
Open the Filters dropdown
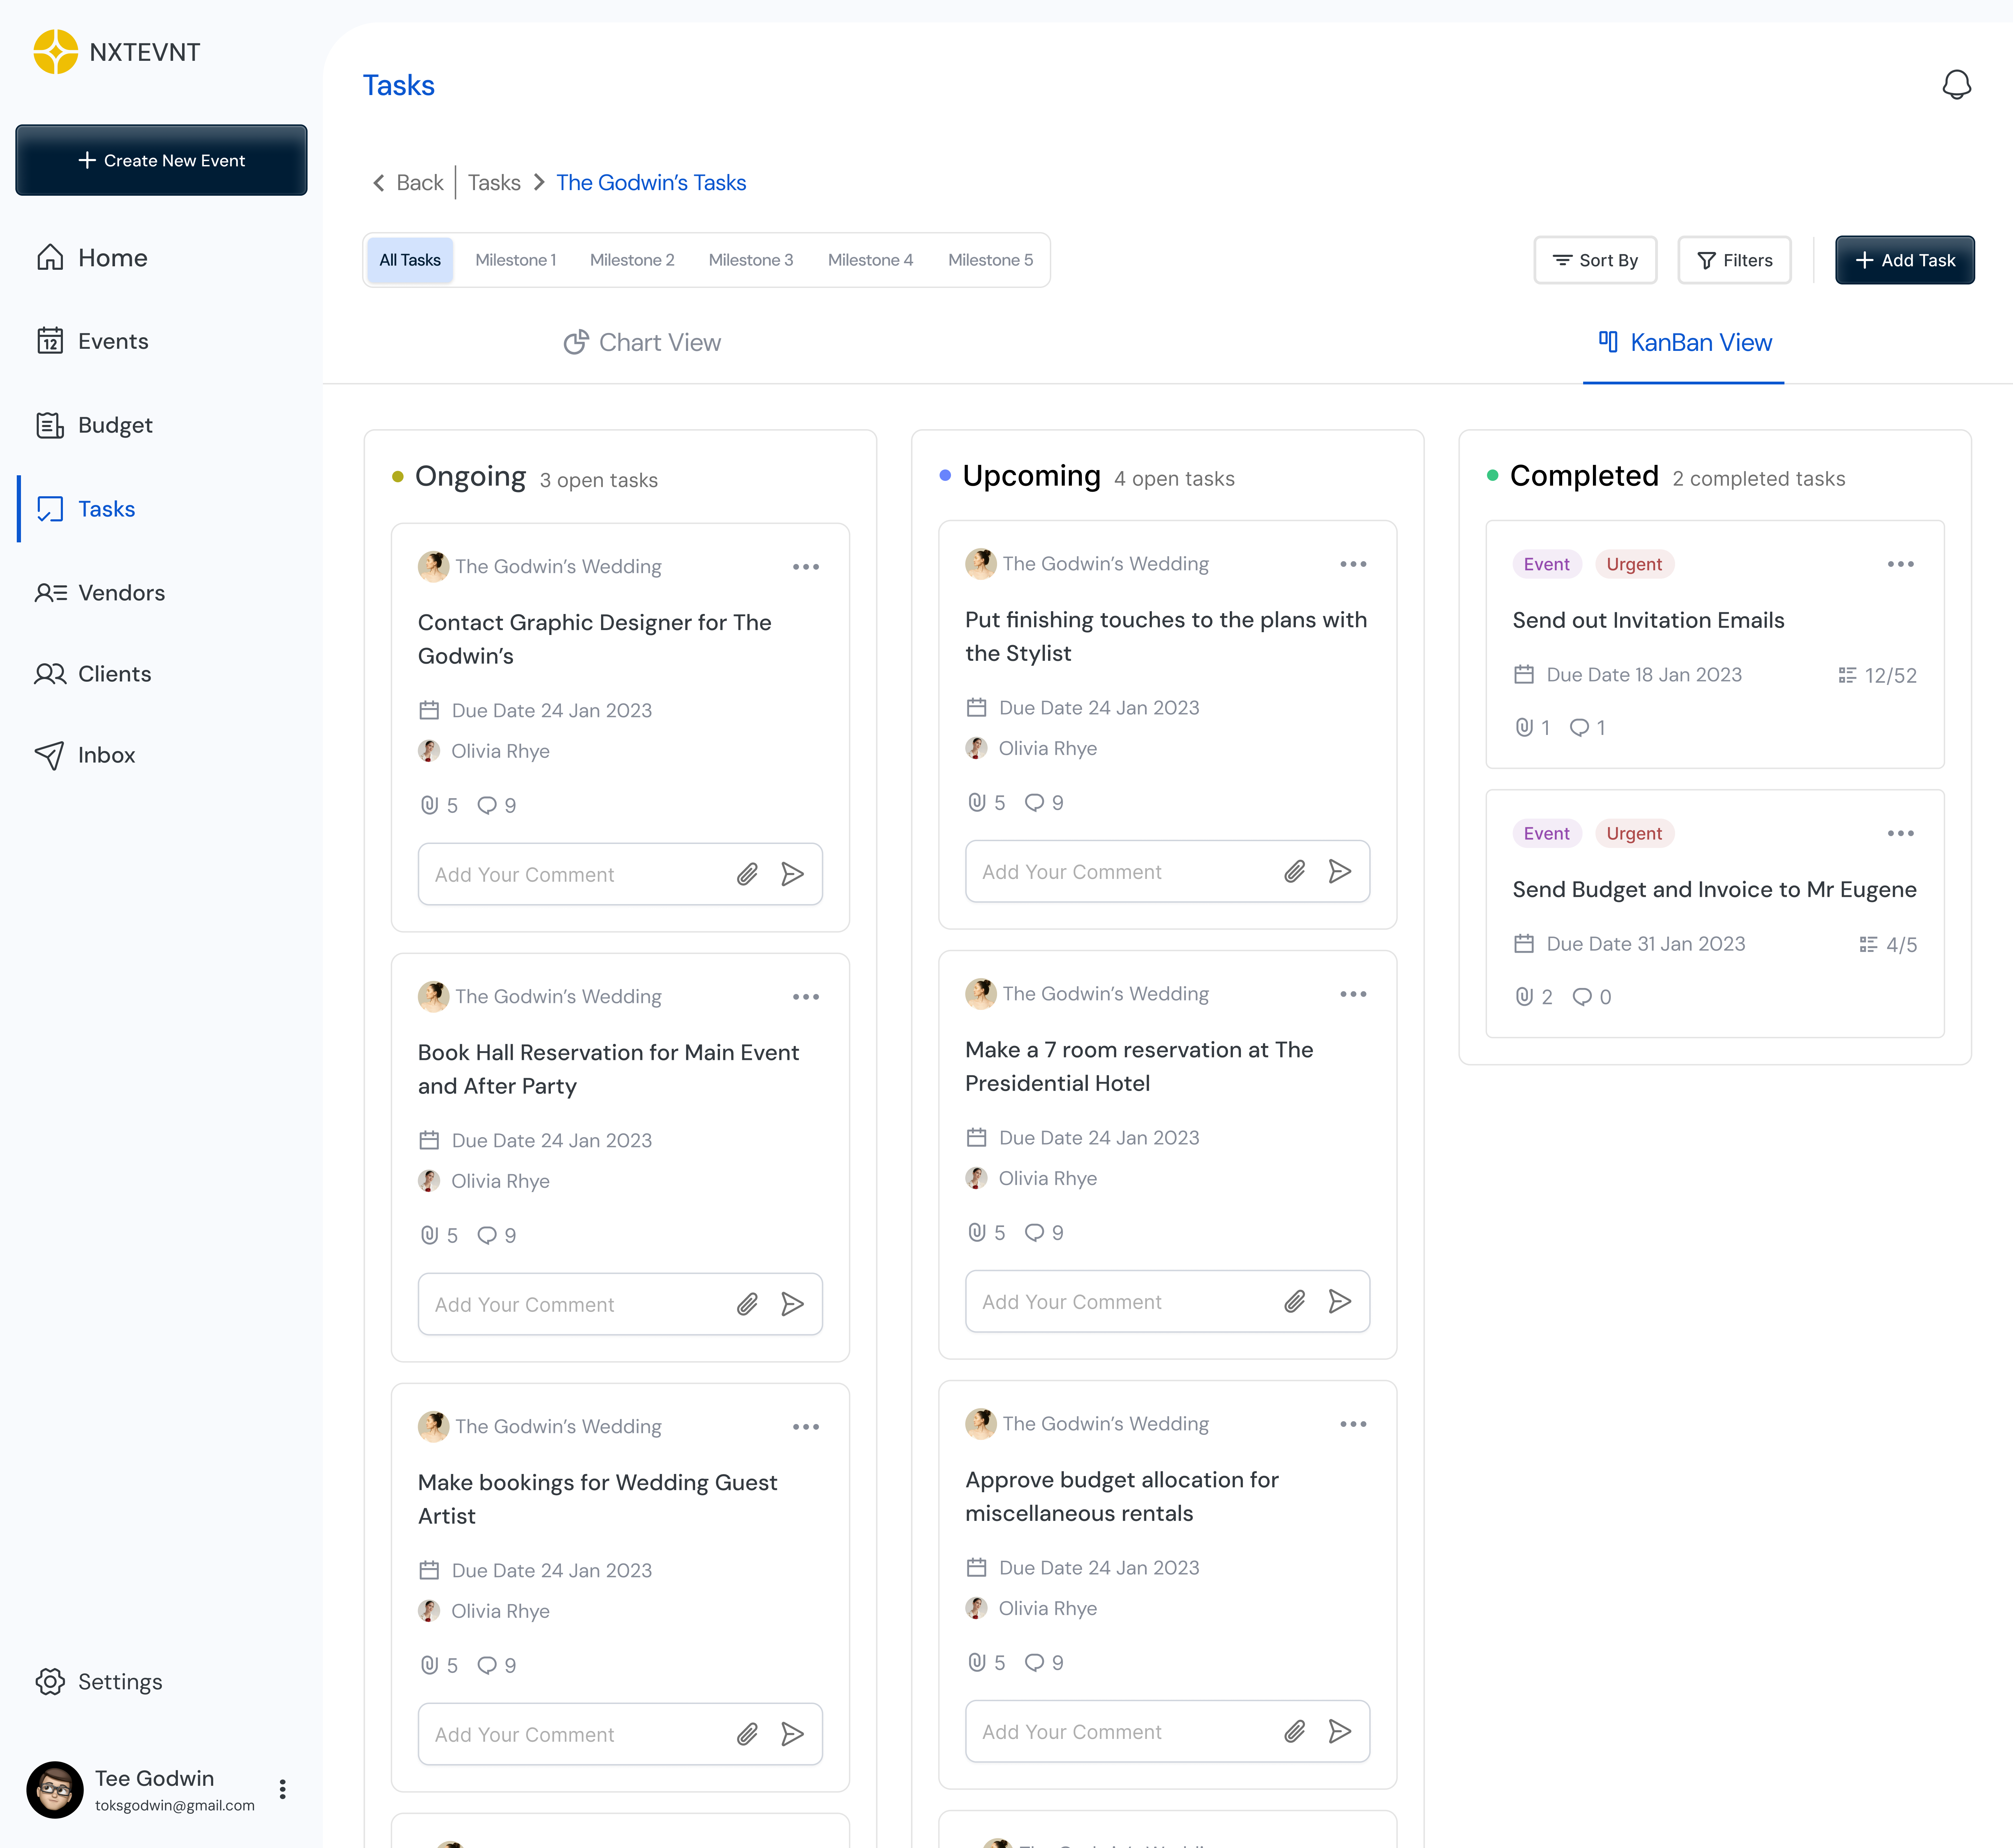click(1734, 260)
